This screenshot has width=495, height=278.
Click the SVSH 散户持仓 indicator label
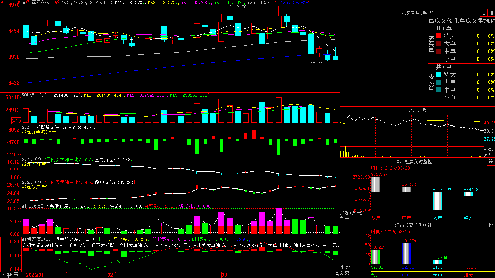point(31,183)
